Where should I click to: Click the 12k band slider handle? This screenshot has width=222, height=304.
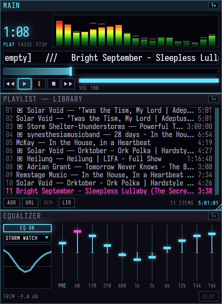click(x=182, y=241)
